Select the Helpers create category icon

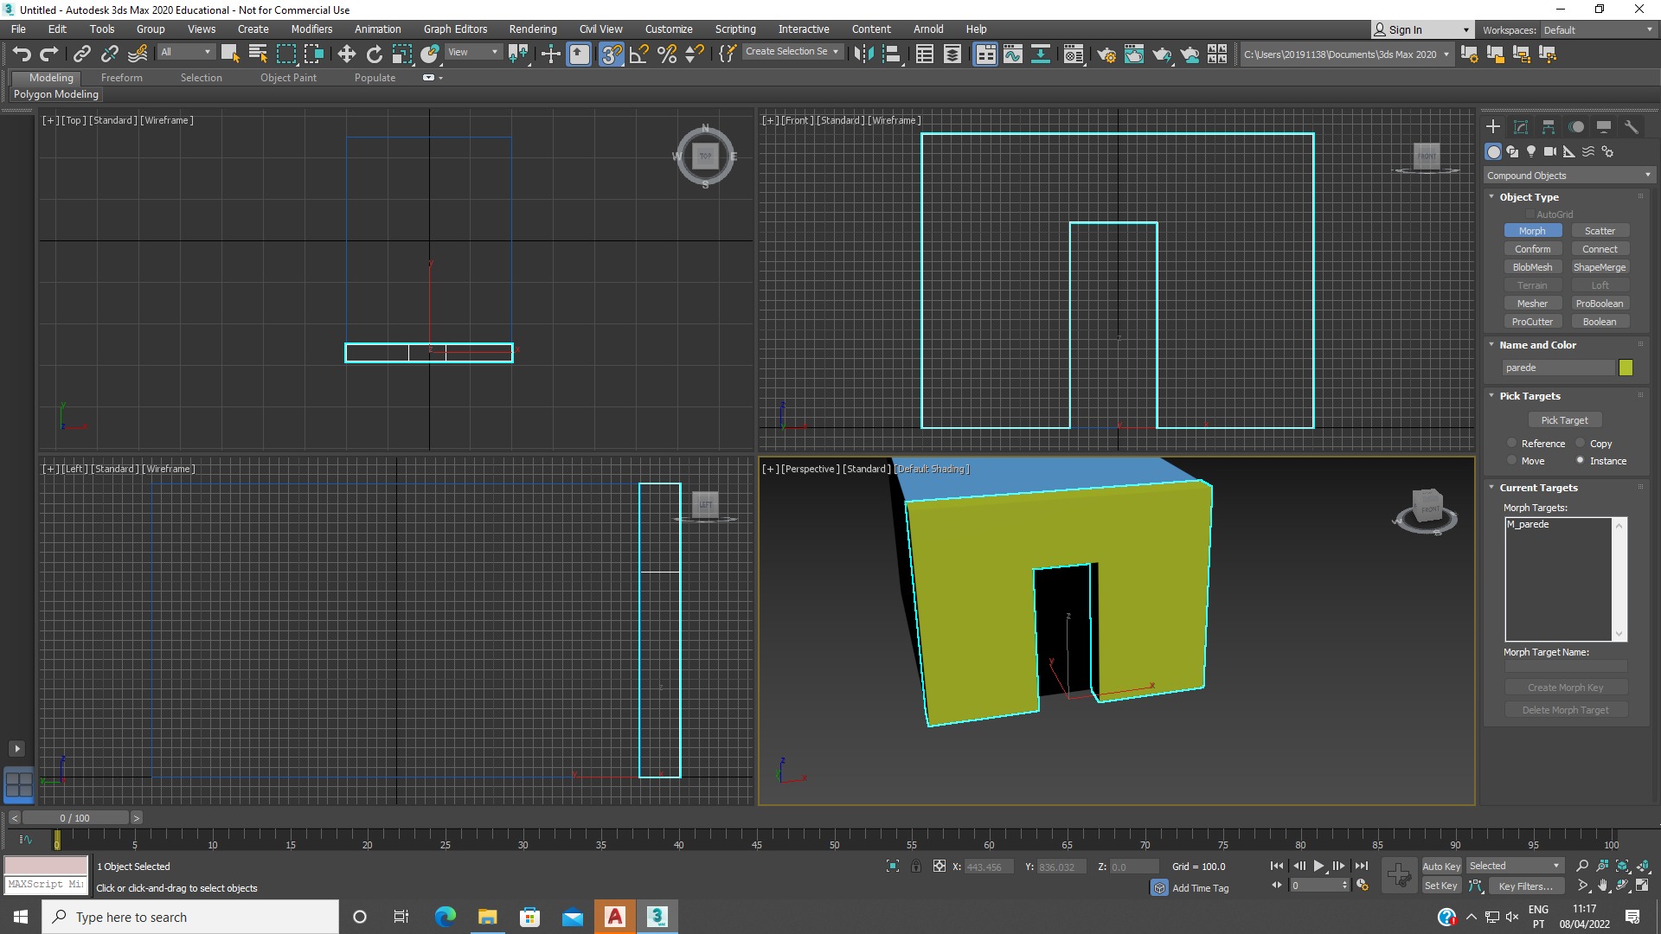(x=1569, y=151)
